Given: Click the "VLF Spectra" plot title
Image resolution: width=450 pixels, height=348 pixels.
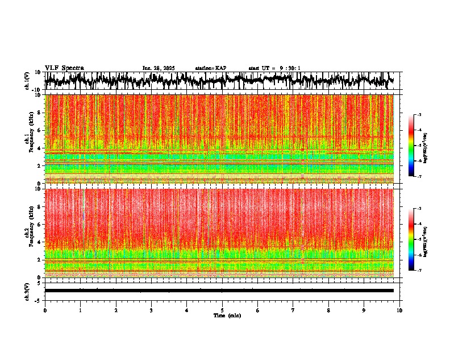Looking at the screenshot, I should point(64,68).
